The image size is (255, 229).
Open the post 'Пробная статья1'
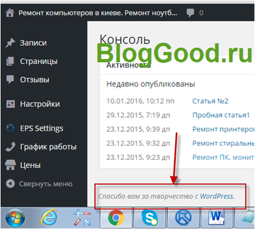pyautogui.click(x=221, y=115)
